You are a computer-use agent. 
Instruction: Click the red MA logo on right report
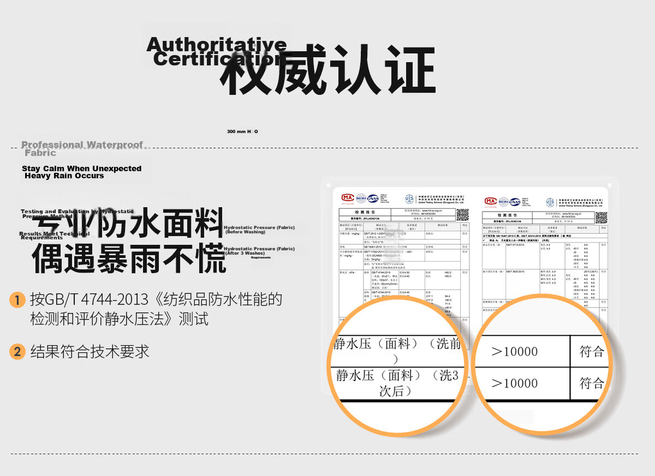(490, 201)
